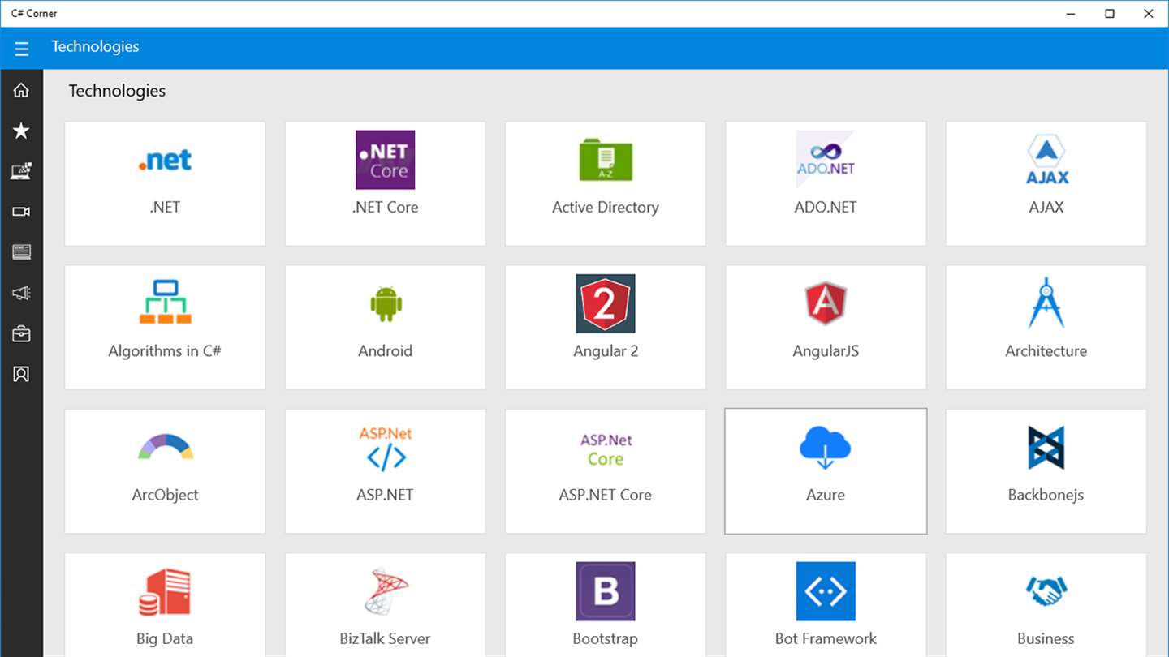Open the computer learning sidebar icon
This screenshot has width=1169, height=657.
[x=21, y=171]
